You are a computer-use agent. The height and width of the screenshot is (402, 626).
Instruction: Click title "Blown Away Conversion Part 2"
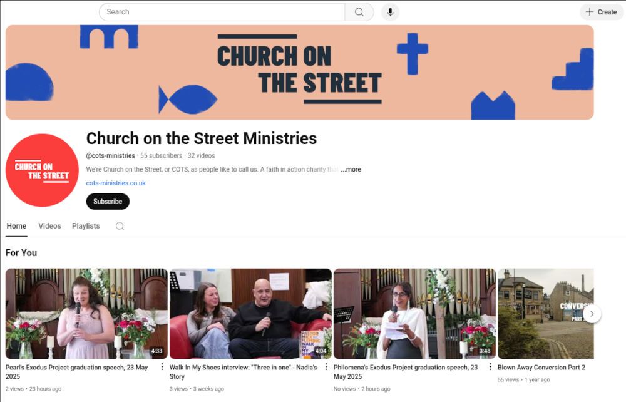click(x=541, y=368)
